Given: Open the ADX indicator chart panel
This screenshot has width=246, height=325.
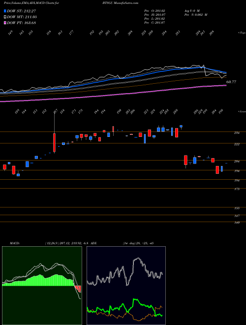Looking at the screenshot, I should click(126, 286).
